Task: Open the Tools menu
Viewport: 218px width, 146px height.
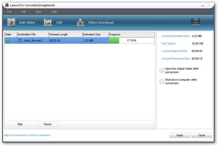Action: pyautogui.click(x=39, y=12)
